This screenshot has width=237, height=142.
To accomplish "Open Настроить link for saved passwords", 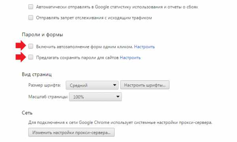I will (130, 58).
